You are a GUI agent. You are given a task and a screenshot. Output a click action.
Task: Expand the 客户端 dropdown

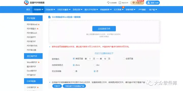[153, 10]
